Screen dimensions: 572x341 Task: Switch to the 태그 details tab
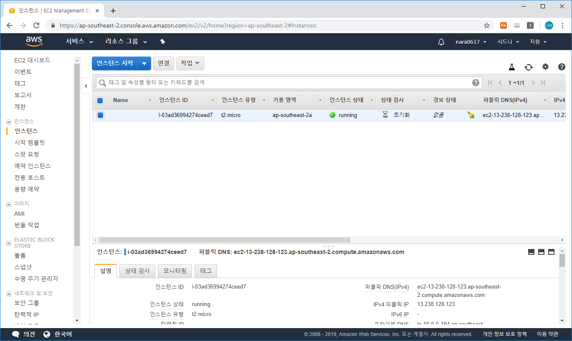(x=206, y=271)
